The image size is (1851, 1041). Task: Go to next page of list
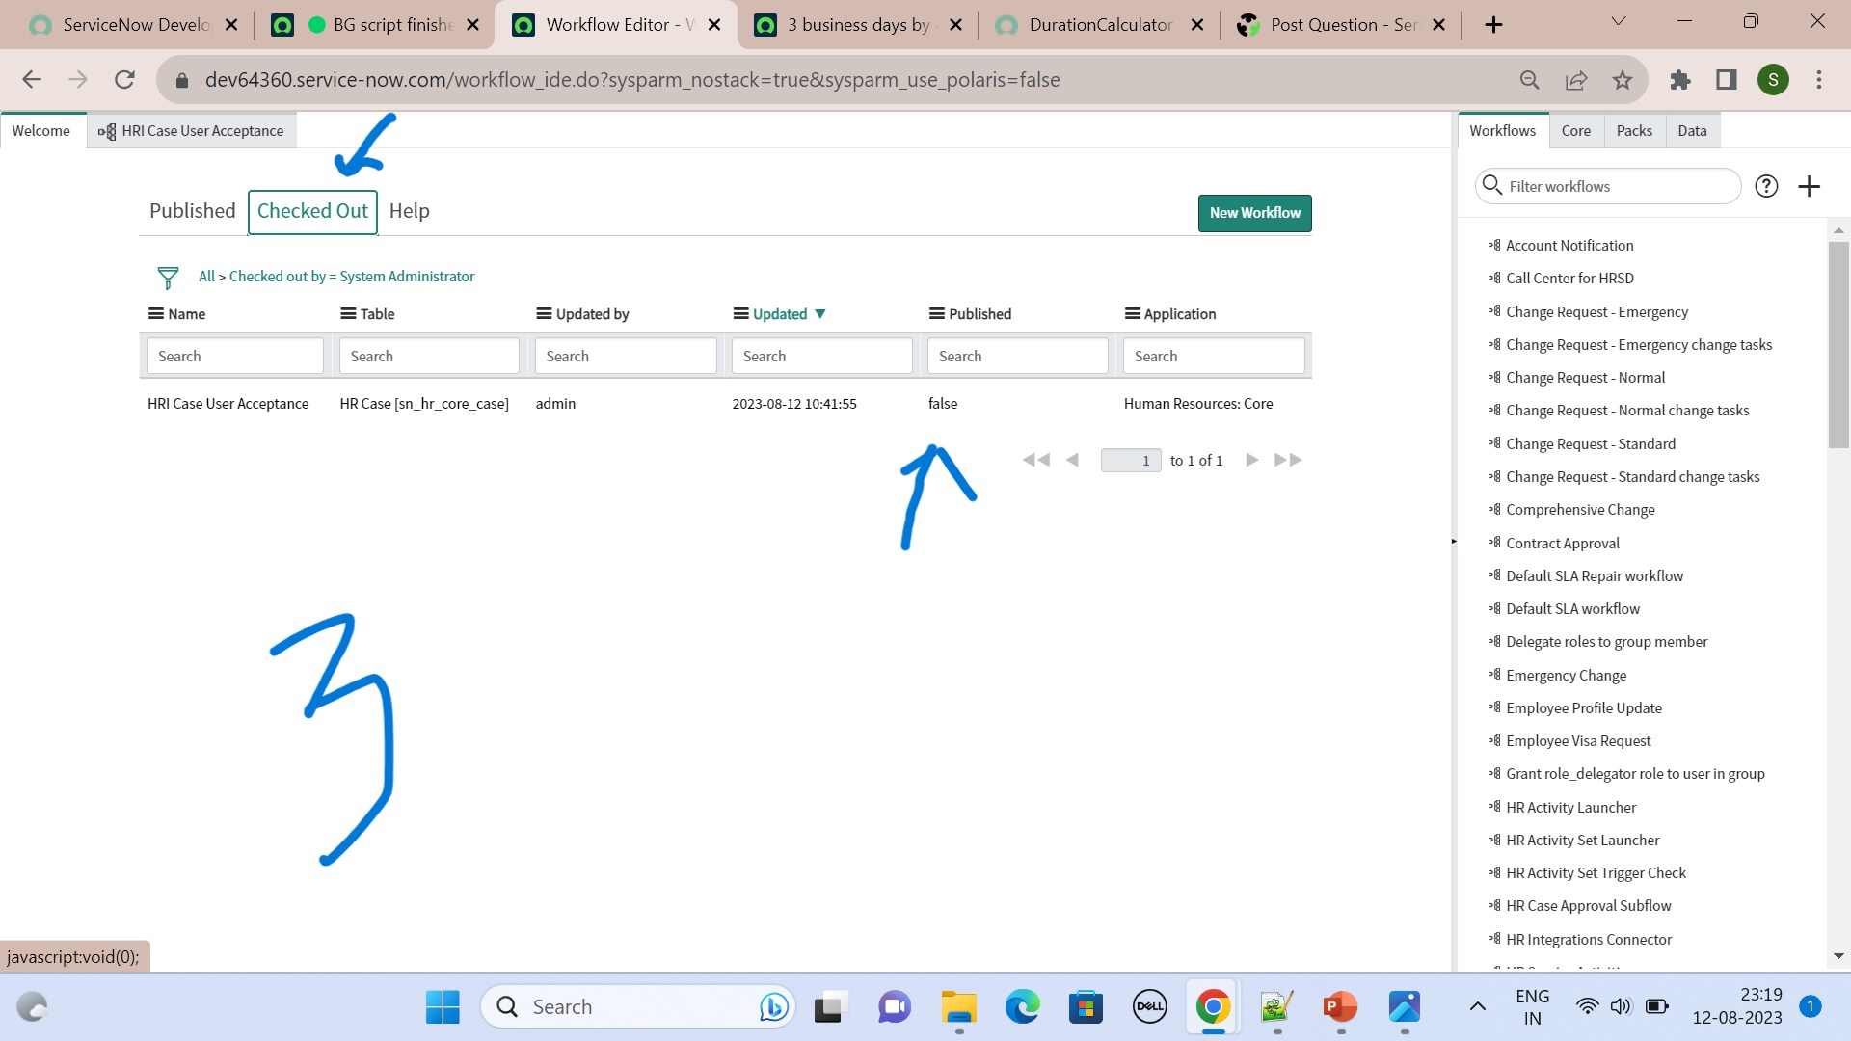click(1252, 460)
